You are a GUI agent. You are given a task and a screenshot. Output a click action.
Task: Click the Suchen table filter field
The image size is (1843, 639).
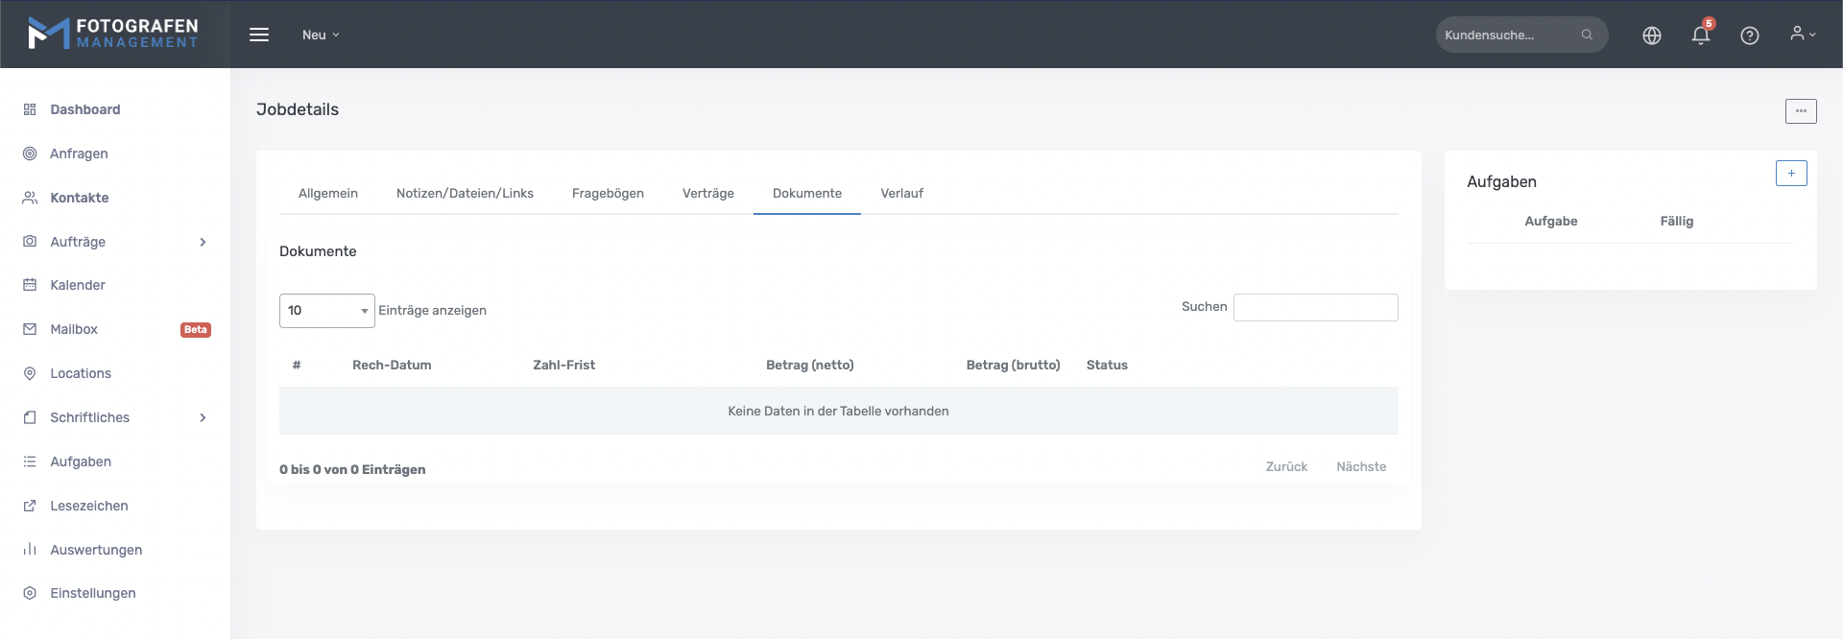[1315, 308]
